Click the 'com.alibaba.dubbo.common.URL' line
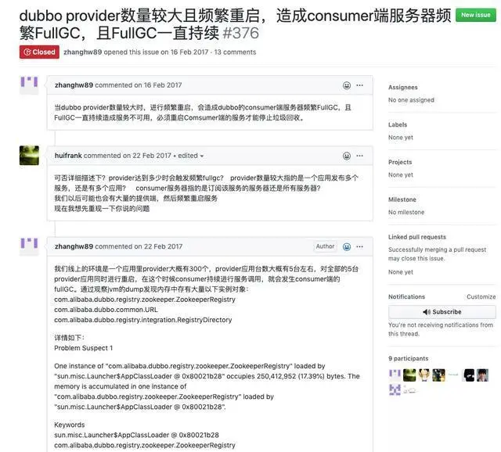Viewport: 501px width, 452px height. [x=106, y=310]
